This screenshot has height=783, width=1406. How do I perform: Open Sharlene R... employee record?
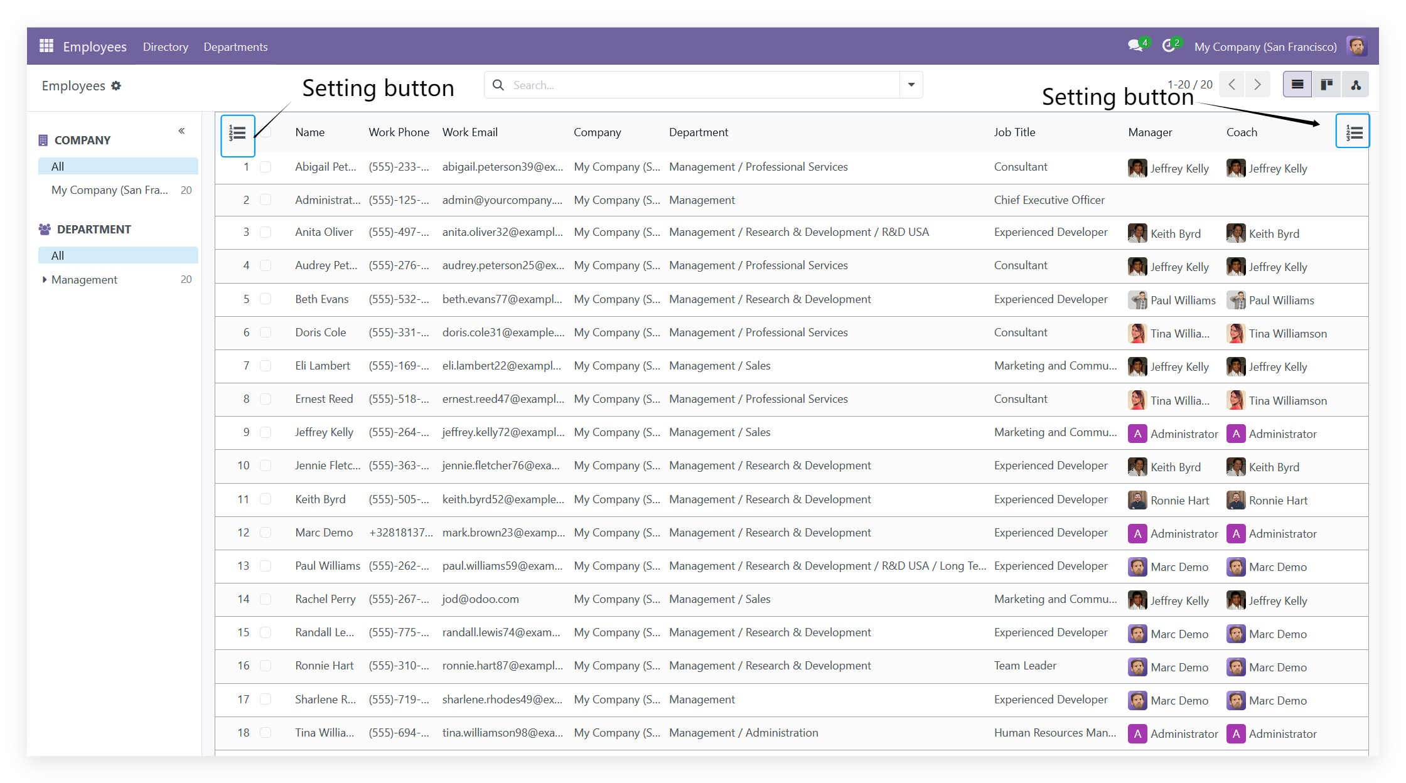326,700
